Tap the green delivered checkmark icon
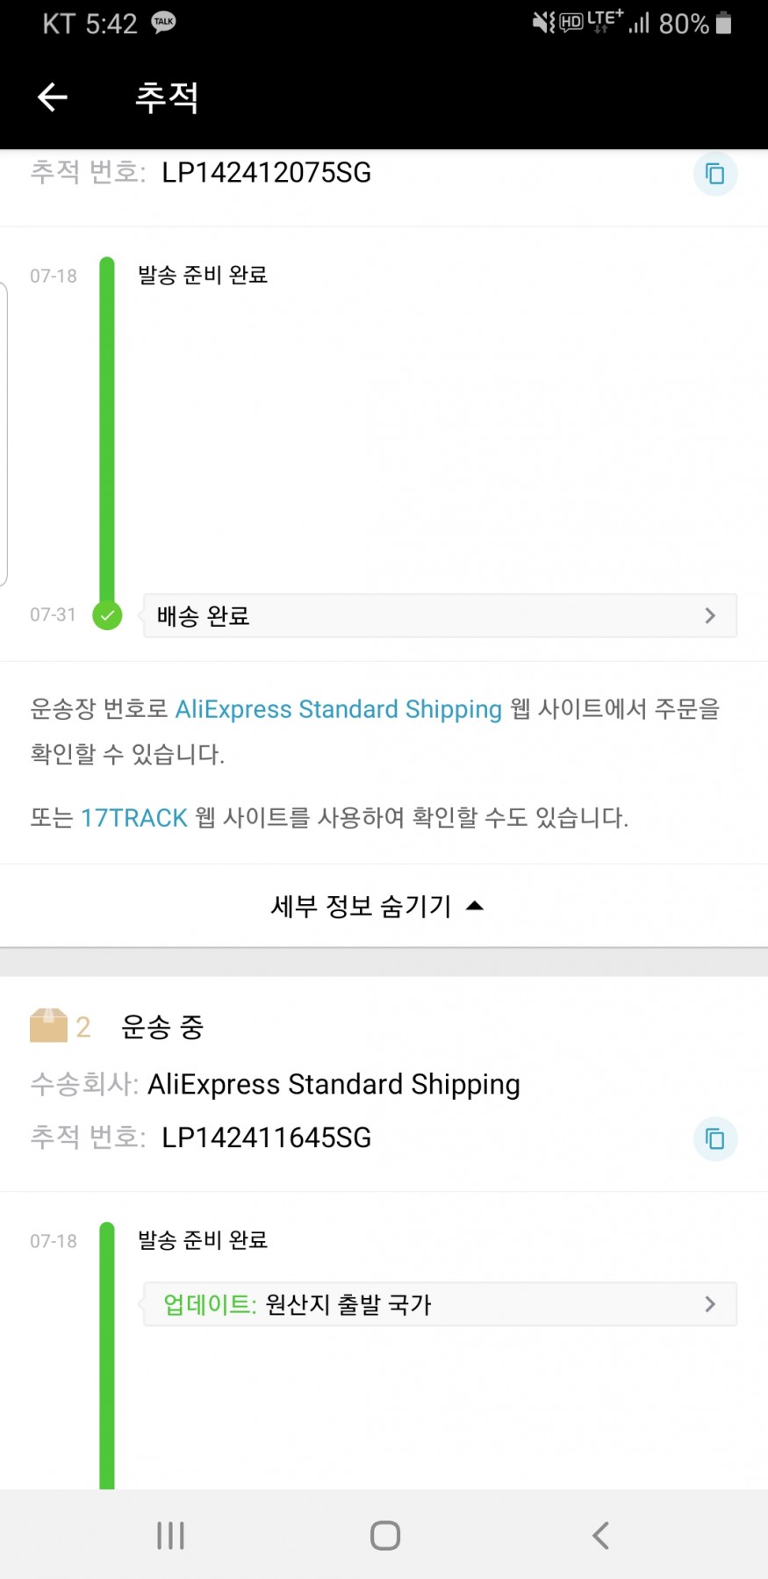Viewport: 768px width, 1579px height. click(107, 615)
